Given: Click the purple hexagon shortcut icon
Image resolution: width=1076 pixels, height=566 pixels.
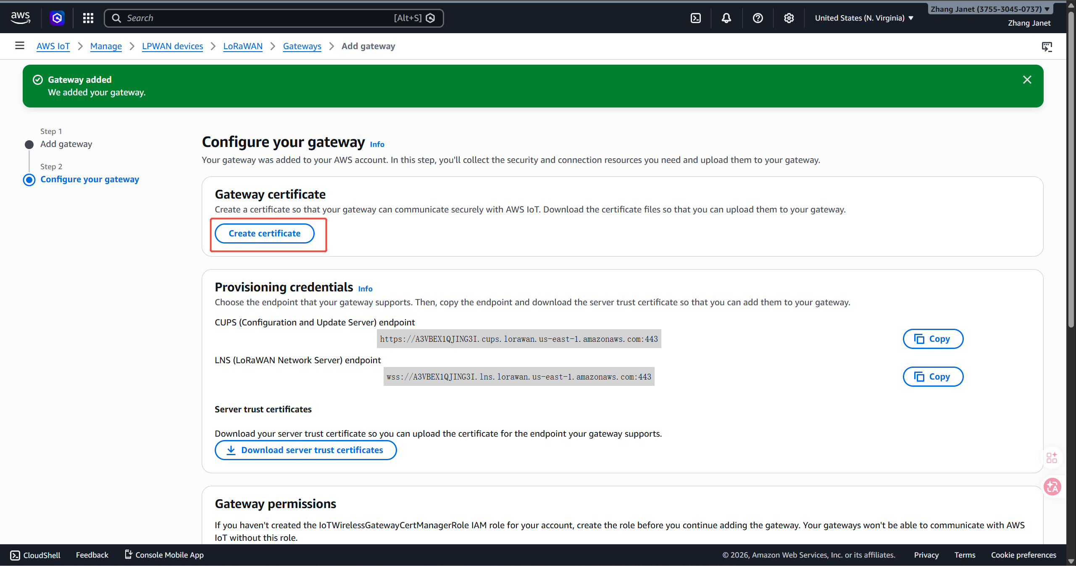Looking at the screenshot, I should pyautogui.click(x=57, y=18).
